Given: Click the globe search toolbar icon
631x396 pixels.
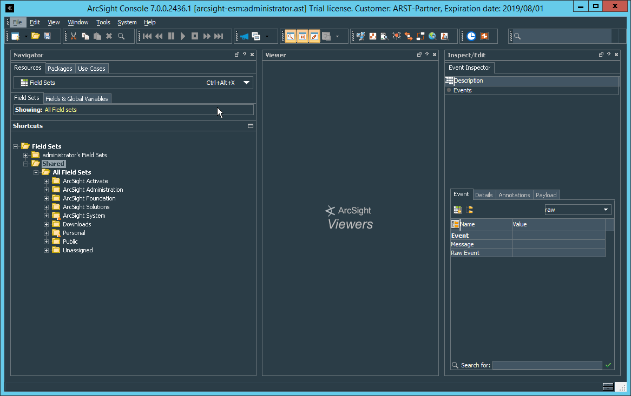Looking at the screenshot, I should (x=432, y=36).
